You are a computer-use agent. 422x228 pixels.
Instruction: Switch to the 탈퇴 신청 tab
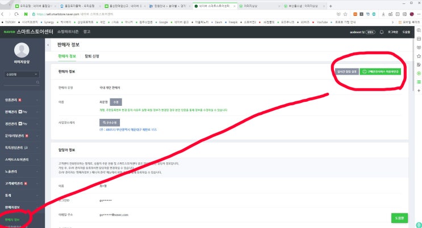(92, 56)
